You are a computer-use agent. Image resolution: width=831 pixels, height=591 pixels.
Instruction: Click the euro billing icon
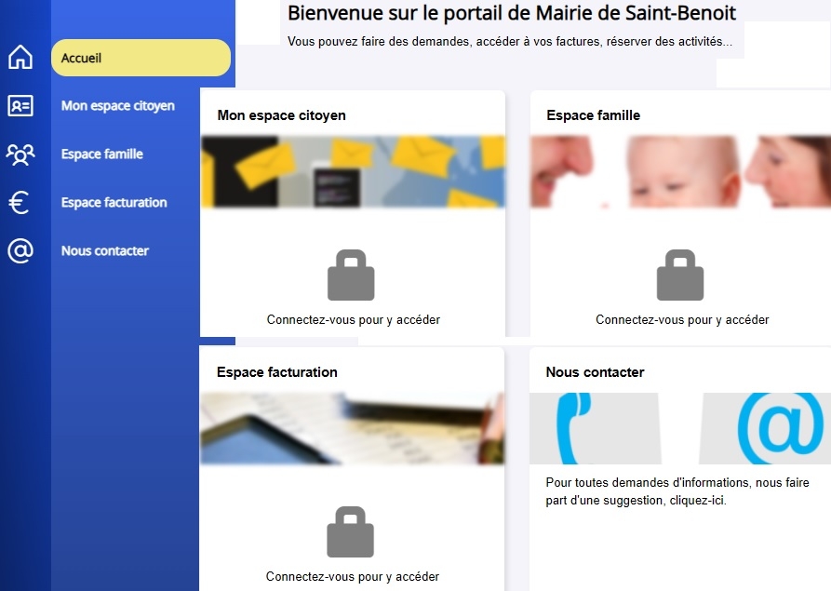coord(19,203)
